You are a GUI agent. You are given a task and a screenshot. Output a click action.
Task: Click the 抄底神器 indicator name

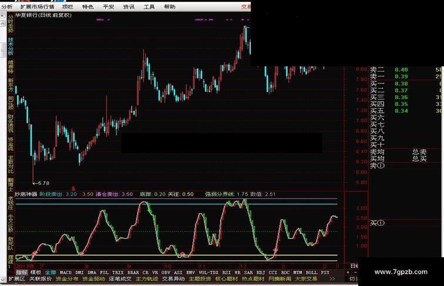[x=26, y=194]
